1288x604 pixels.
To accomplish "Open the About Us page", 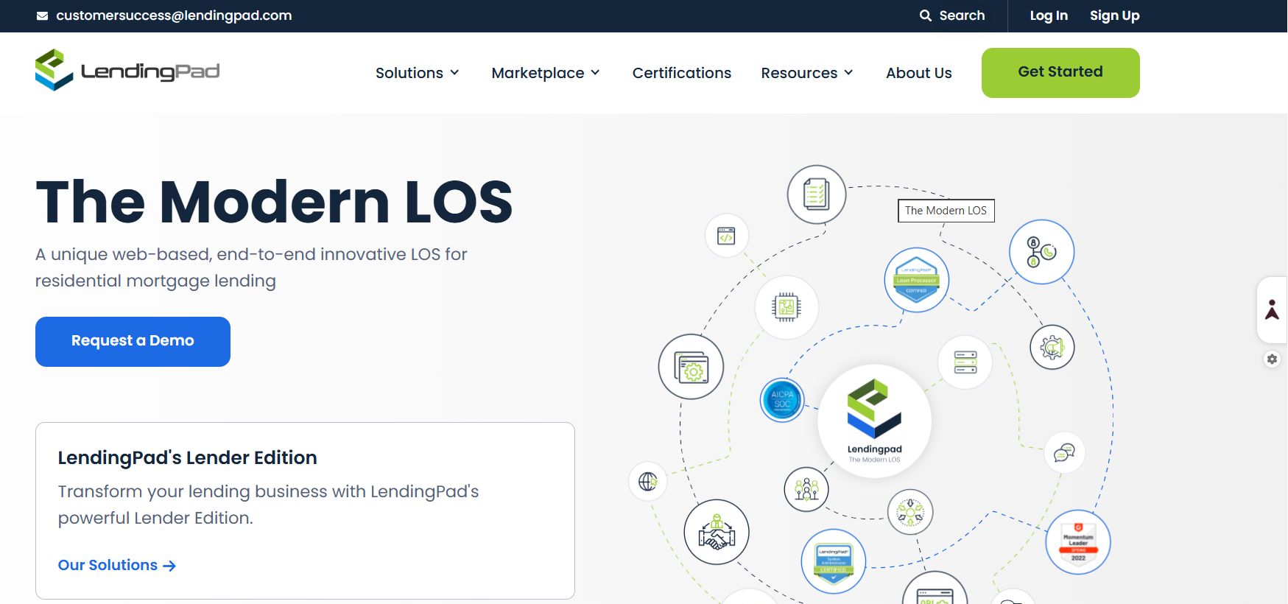I will (919, 73).
